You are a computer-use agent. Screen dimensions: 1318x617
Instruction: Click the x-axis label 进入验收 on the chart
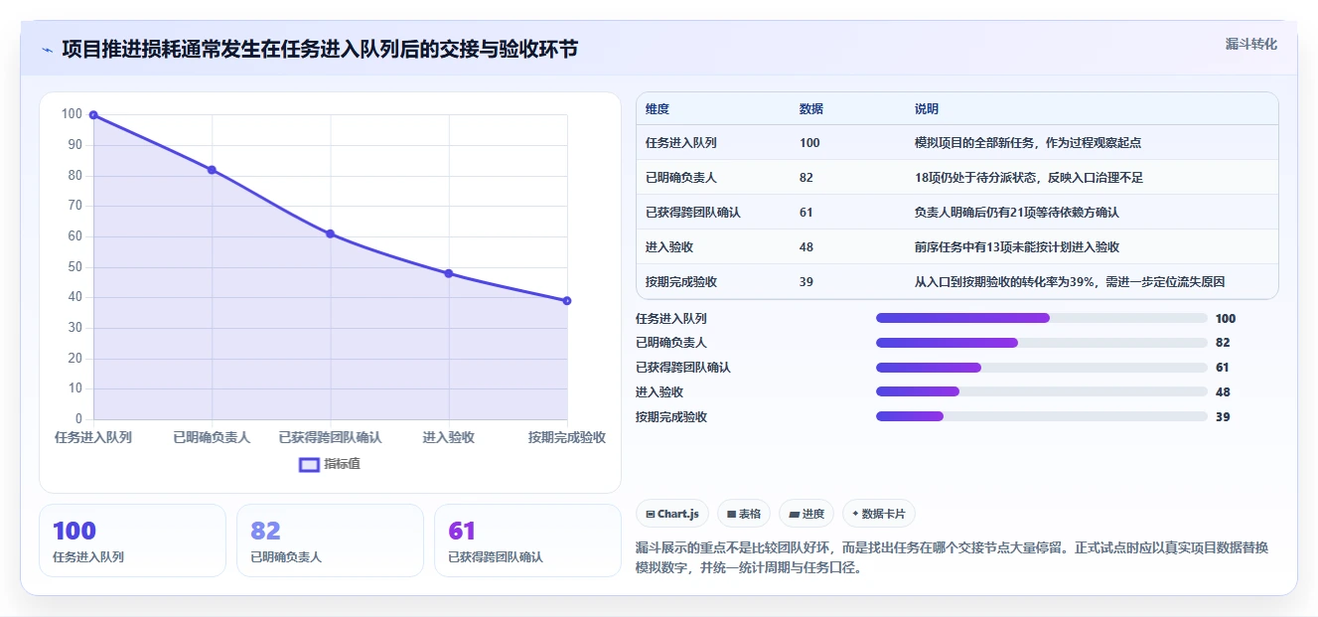[x=449, y=437]
